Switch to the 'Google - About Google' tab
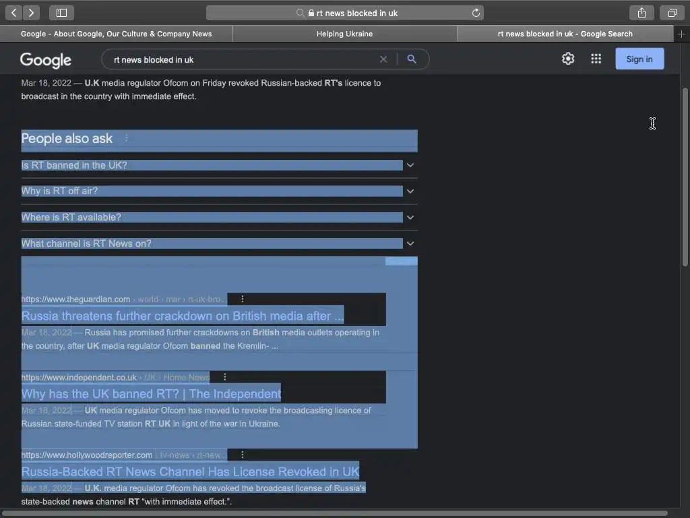690x518 pixels. coord(116,34)
